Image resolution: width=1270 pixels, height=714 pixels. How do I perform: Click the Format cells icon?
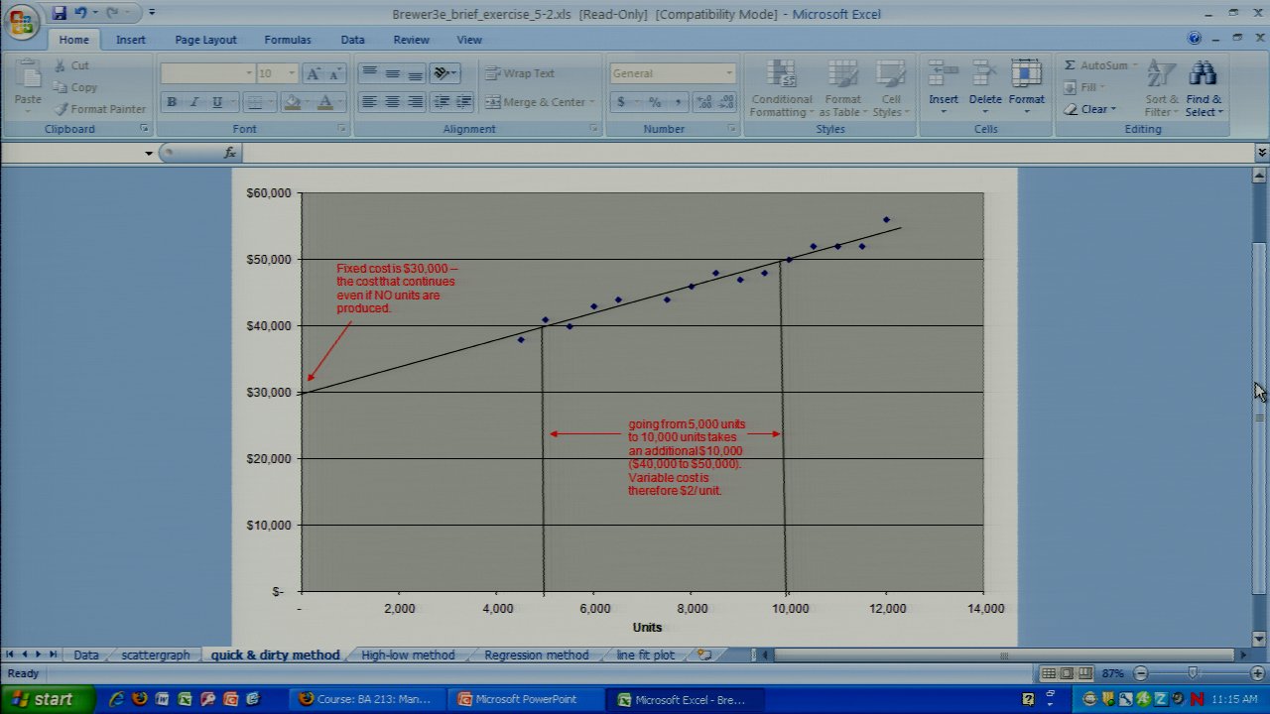[1026, 74]
